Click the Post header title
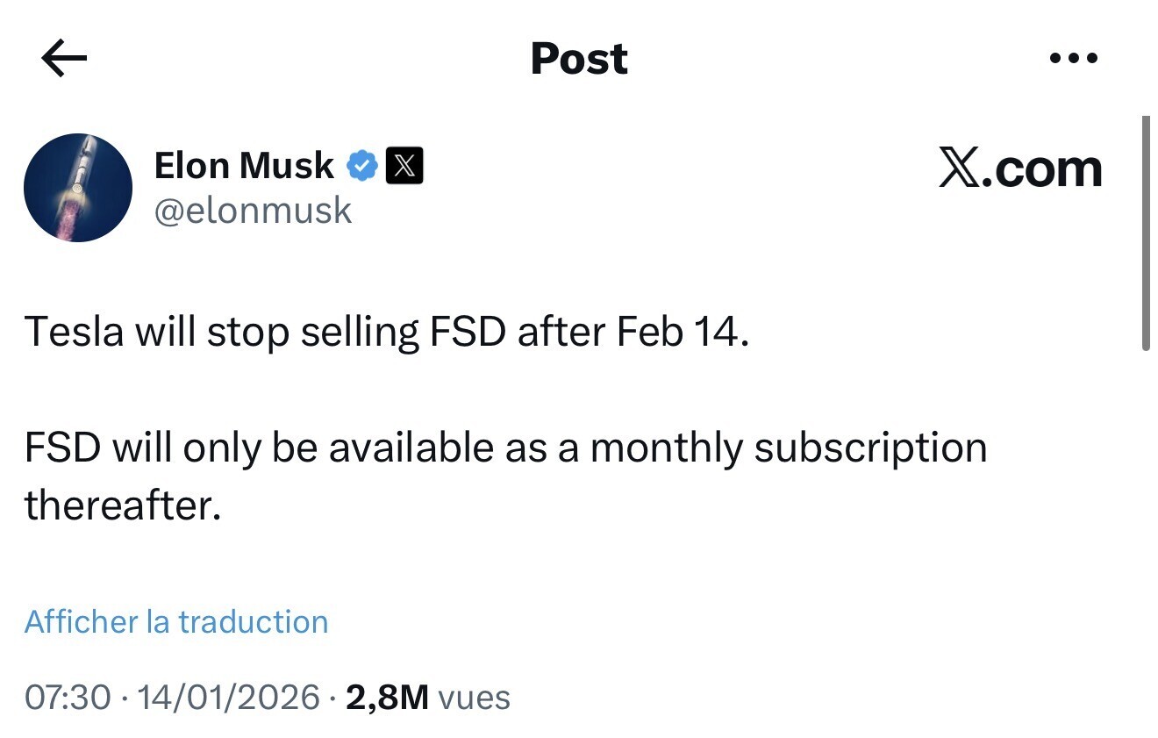Screen dimensions: 1158x738 point(579,59)
